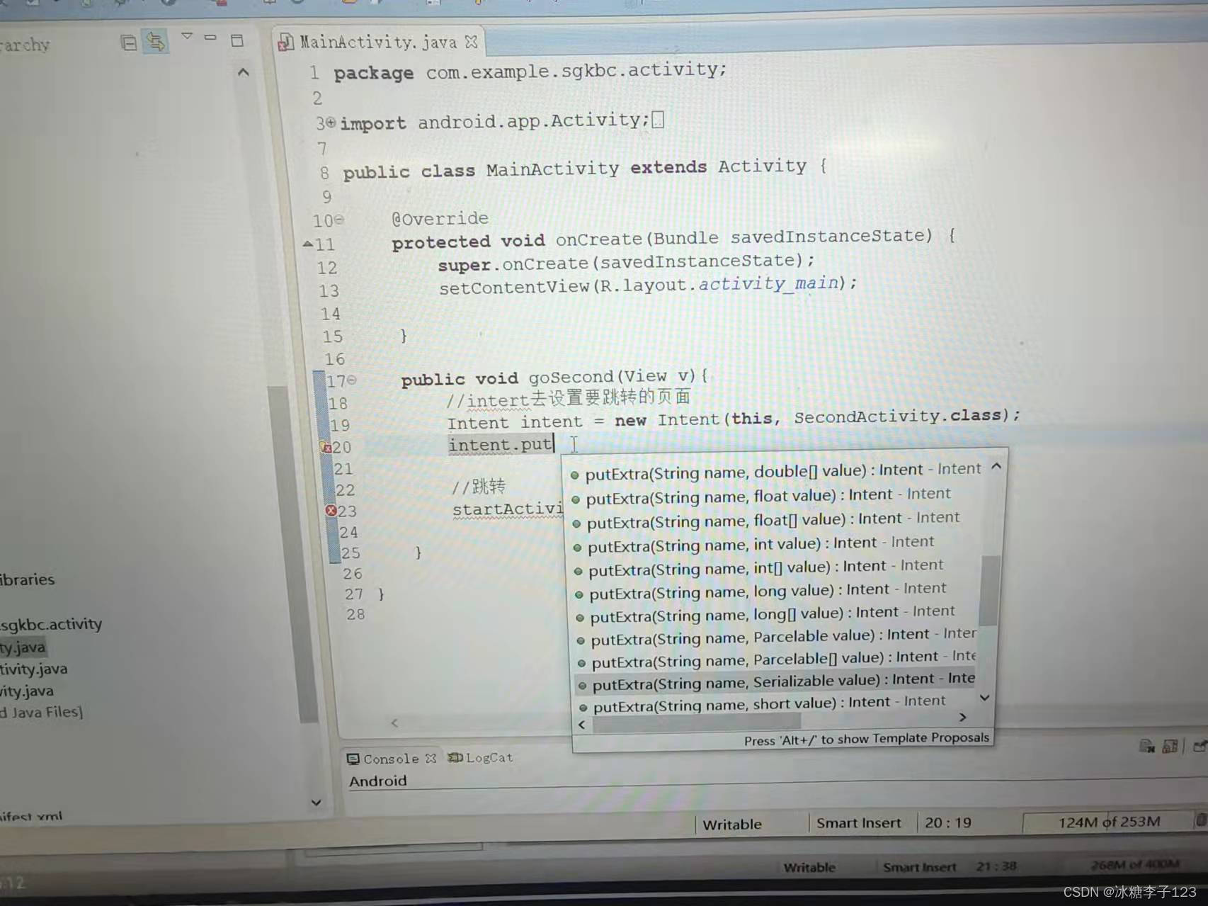Click the startActivi text on line 23
Screen dimensions: 1208x906
point(508,509)
